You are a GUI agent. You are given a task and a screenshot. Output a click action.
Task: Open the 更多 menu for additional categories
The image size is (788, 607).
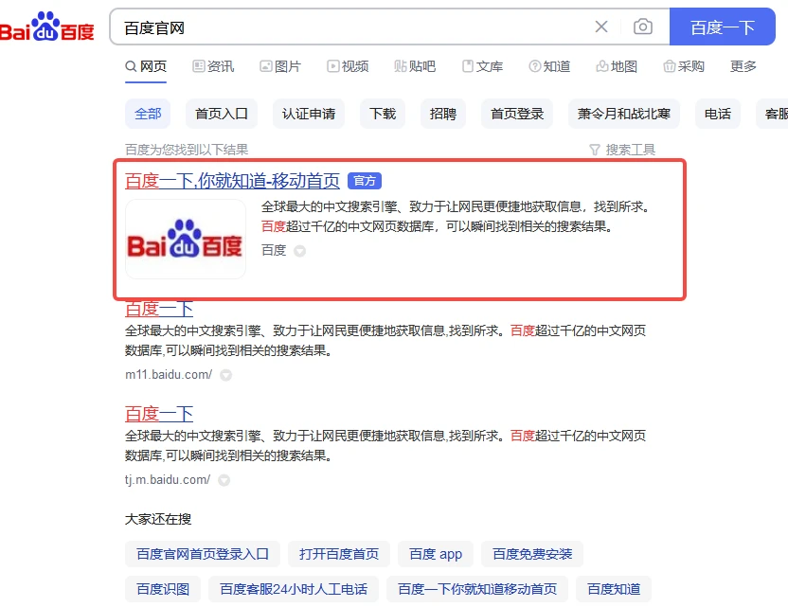coord(743,66)
